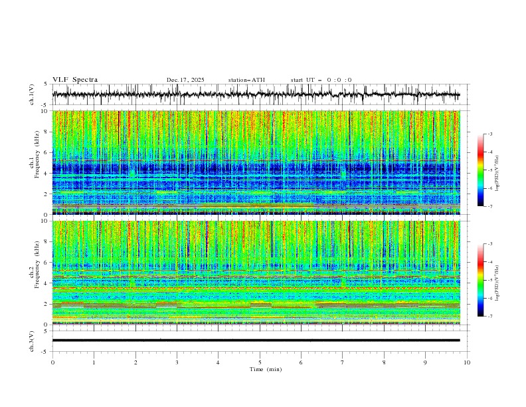Screen dimensions: 526x407
Task: Click the "4" kHz tick on ch.1 frequency axis
Action: (46, 174)
